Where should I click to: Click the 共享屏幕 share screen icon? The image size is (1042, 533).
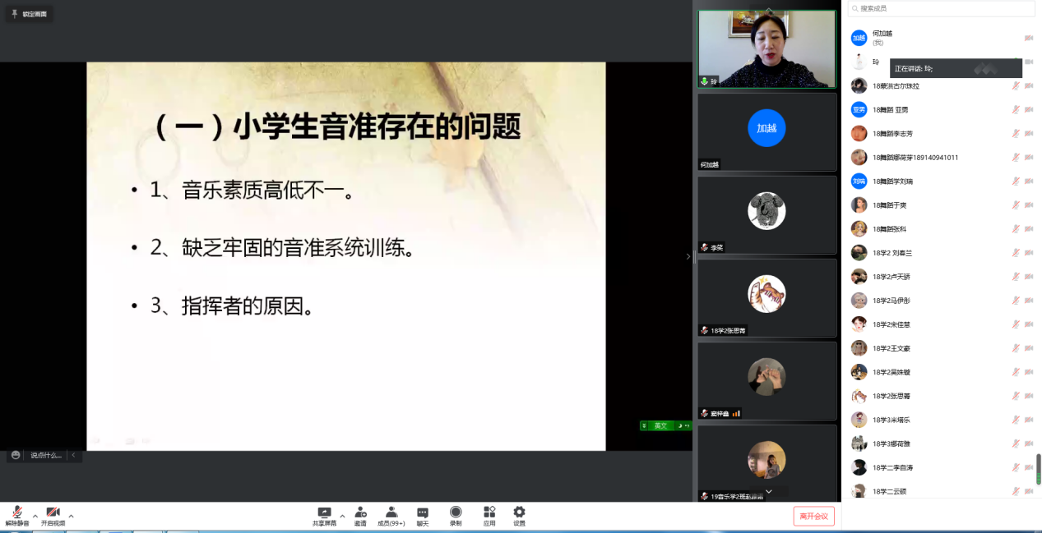[324, 512]
